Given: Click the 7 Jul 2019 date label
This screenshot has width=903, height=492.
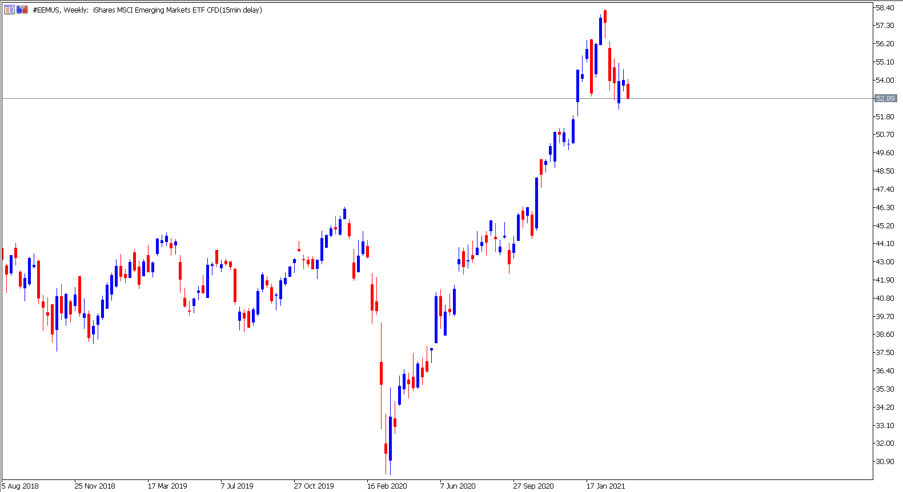Looking at the screenshot, I should pos(237,486).
